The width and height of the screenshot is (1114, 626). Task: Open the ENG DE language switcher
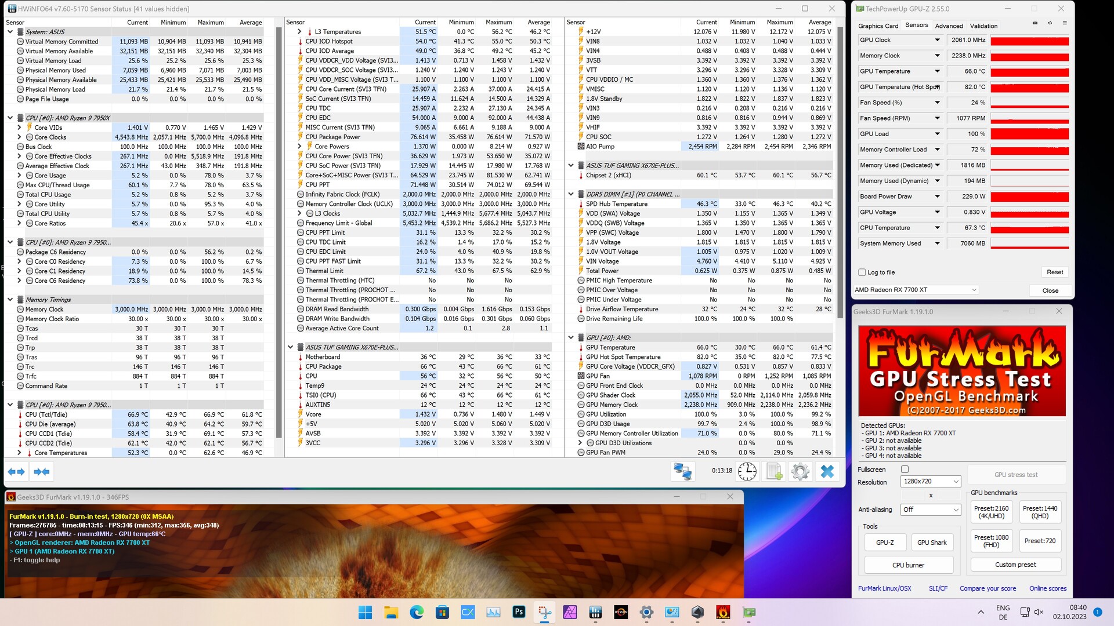click(1003, 613)
